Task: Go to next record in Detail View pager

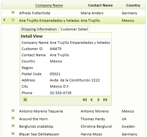Action: (99, 100)
